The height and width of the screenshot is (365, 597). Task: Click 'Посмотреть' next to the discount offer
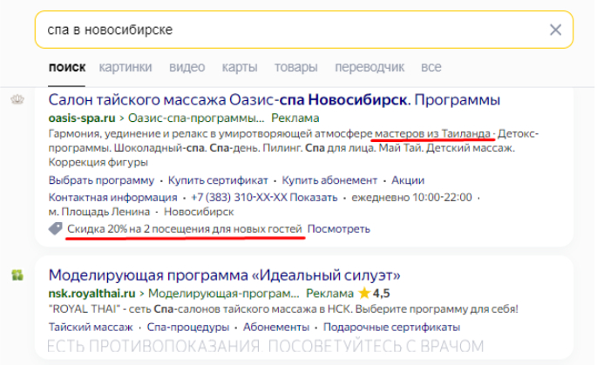pos(338,229)
